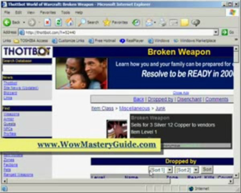Viewport: 241px width, 193px height.
Task: Click the Search Database input field
Action: [x=27, y=68]
